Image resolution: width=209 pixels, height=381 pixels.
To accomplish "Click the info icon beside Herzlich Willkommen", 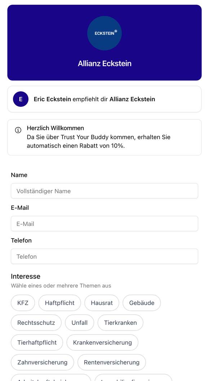I will pyautogui.click(x=18, y=130).
